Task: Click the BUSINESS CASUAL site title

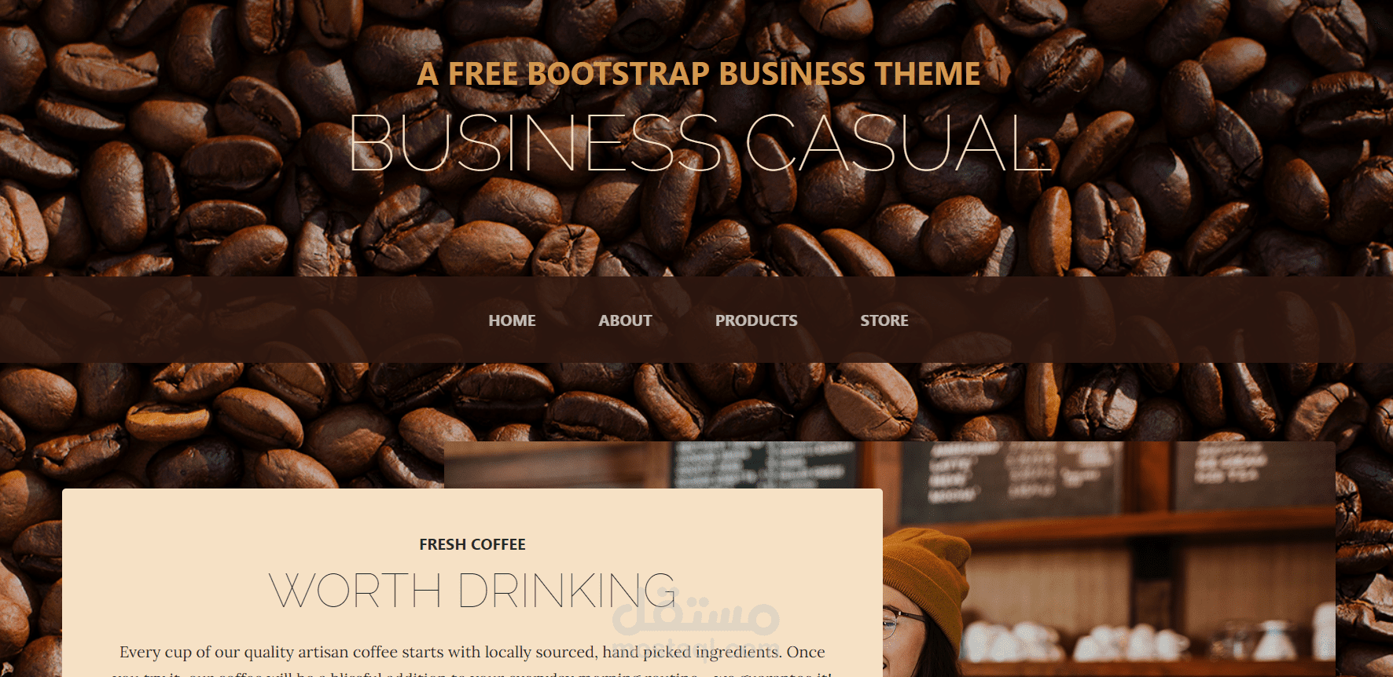Action: [700, 143]
